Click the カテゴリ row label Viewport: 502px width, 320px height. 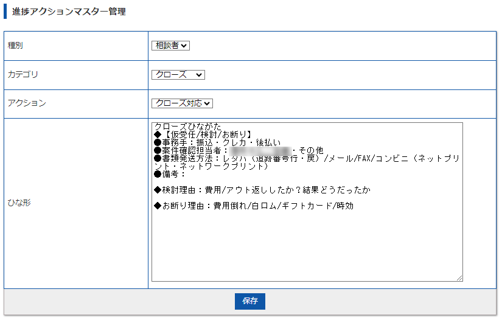23,74
